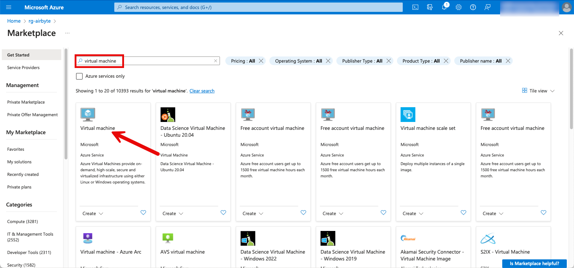This screenshot has height=268, width=574.
Task: Remove the Operating System filter
Action: (x=328, y=61)
